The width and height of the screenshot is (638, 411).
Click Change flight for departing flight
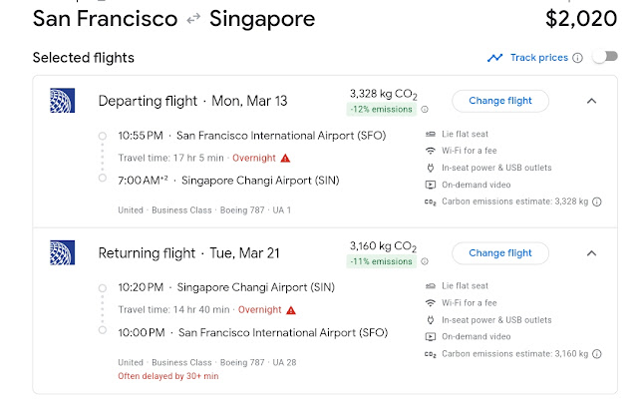pyautogui.click(x=500, y=101)
